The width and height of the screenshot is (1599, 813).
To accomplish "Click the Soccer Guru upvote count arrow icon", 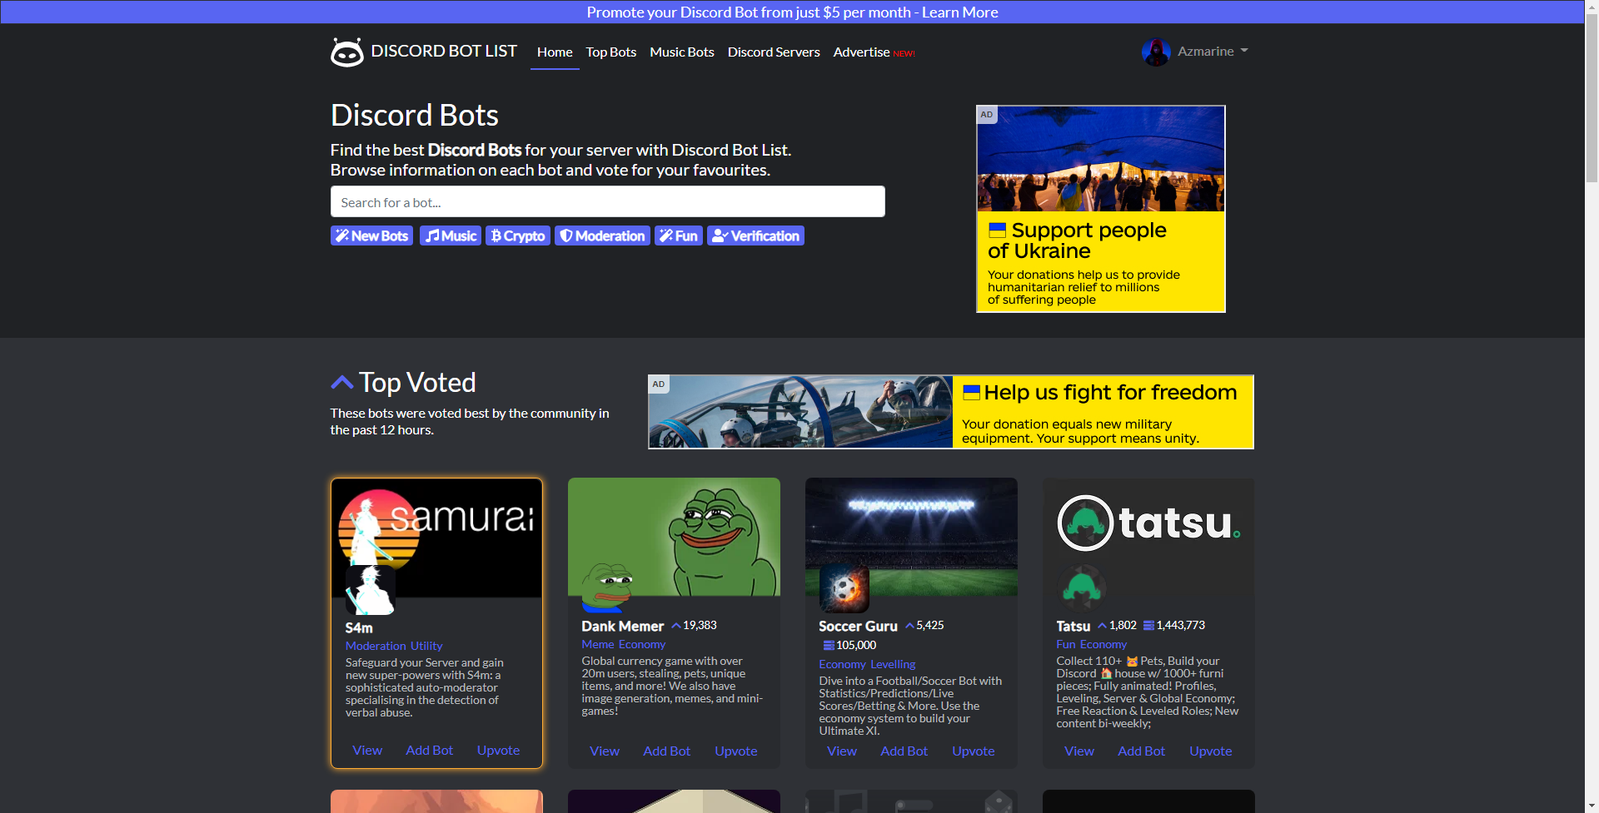I will point(909,626).
